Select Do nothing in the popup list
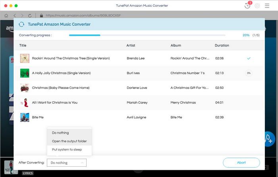 coord(69,133)
